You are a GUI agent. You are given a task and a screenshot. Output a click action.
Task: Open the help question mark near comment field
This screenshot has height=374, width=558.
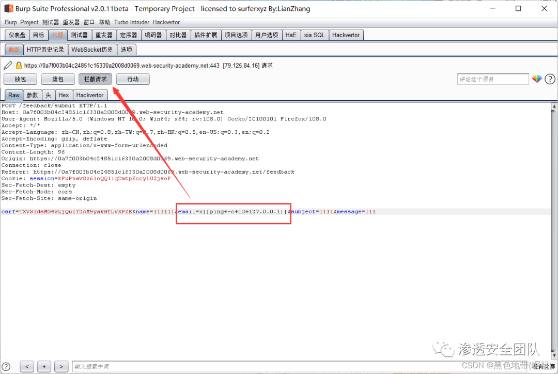pos(550,79)
